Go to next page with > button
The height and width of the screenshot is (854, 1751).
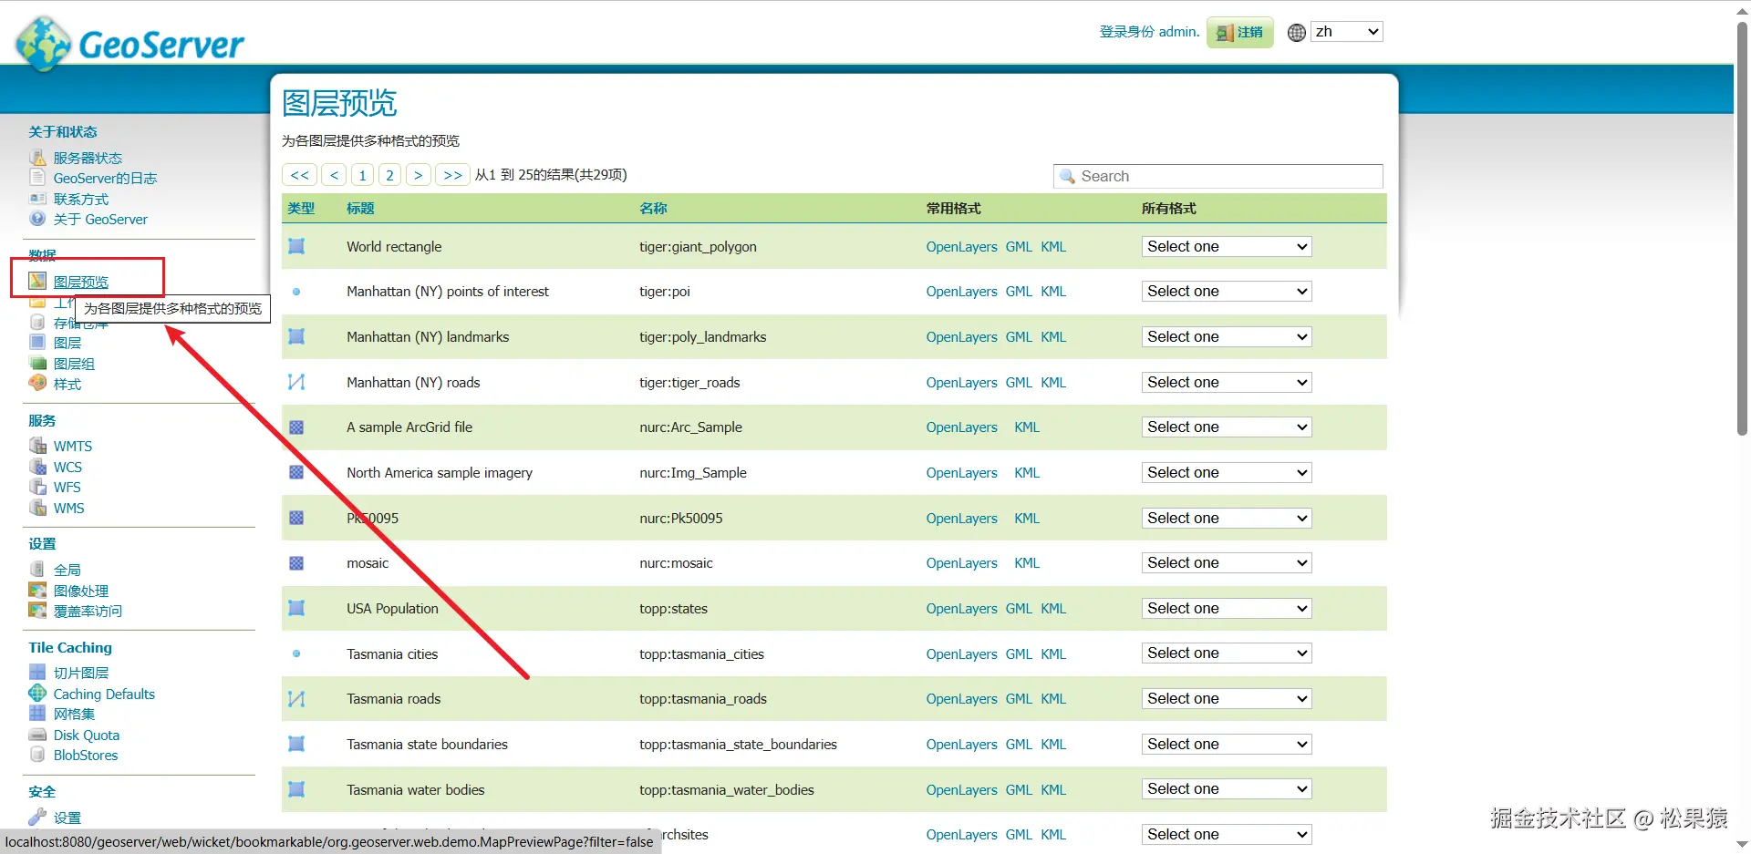418,175
